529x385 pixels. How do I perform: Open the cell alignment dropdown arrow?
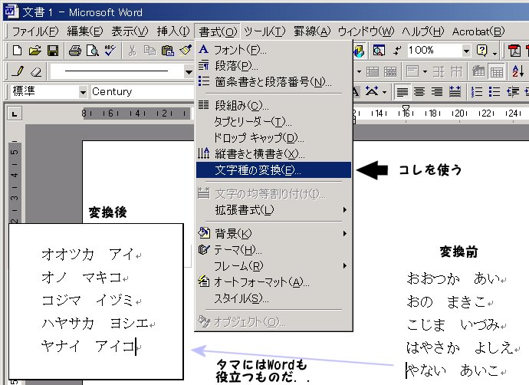click(x=425, y=71)
